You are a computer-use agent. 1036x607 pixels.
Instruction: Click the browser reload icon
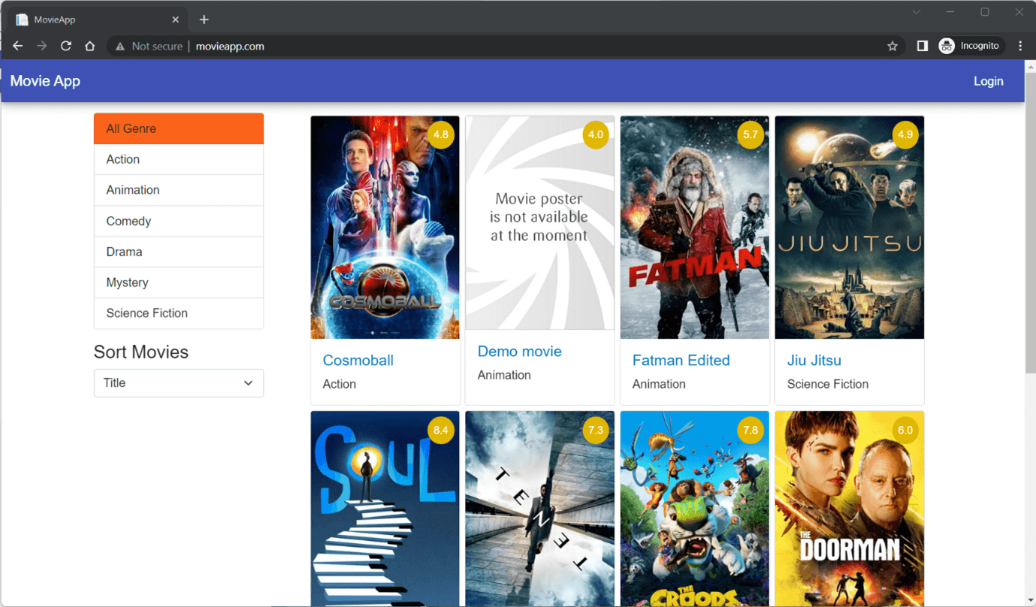point(66,46)
